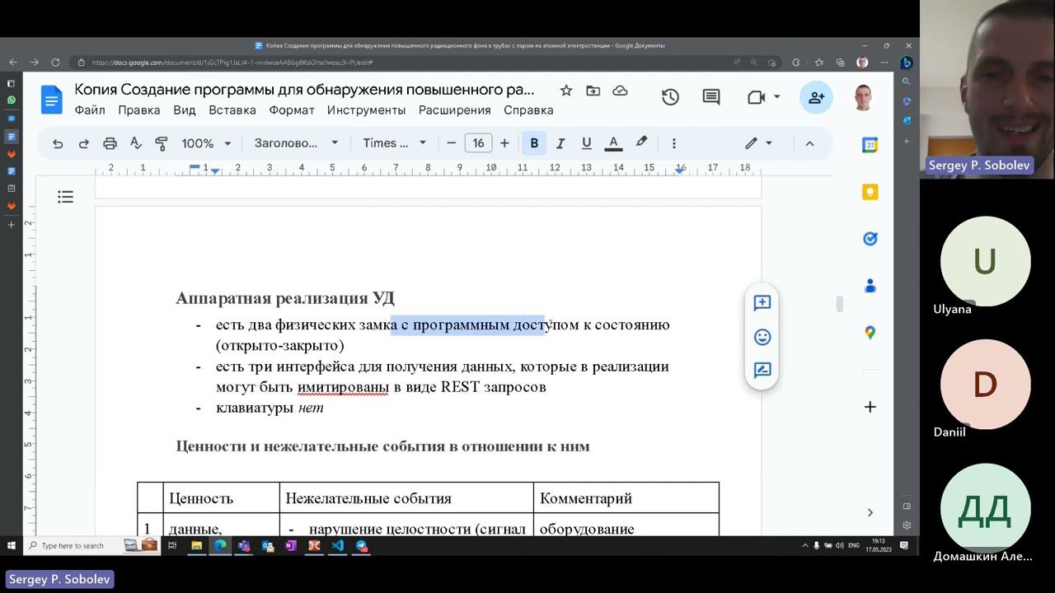The image size is (1055, 593).
Task: Run spelling and grammar check
Action: [x=136, y=143]
